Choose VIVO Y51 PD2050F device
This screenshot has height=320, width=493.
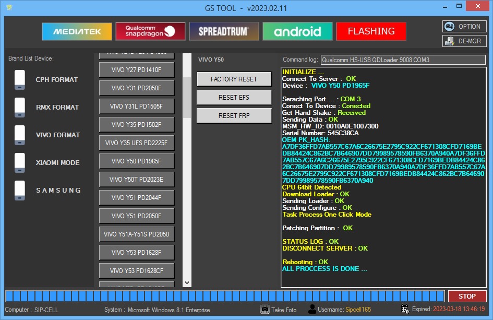[137, 216]
